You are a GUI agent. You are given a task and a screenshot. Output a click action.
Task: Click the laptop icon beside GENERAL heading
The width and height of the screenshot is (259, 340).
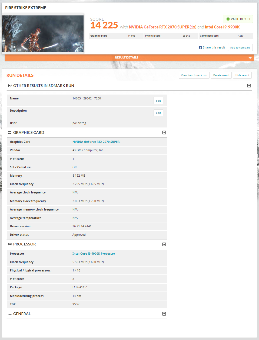[x=10, y=314]
